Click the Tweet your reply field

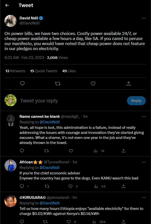point(70,101)
